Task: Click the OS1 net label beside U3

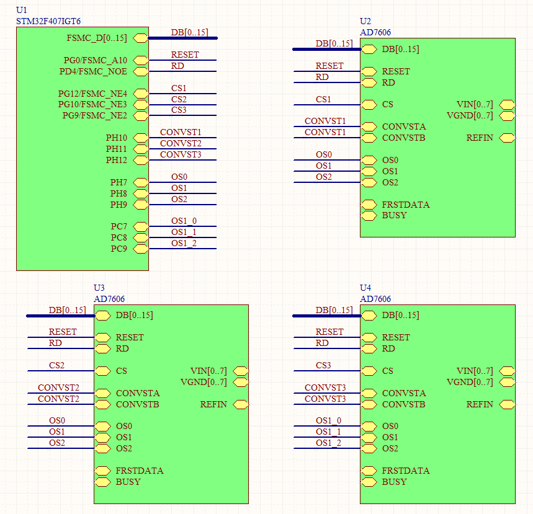Action: tap(56, 432)
